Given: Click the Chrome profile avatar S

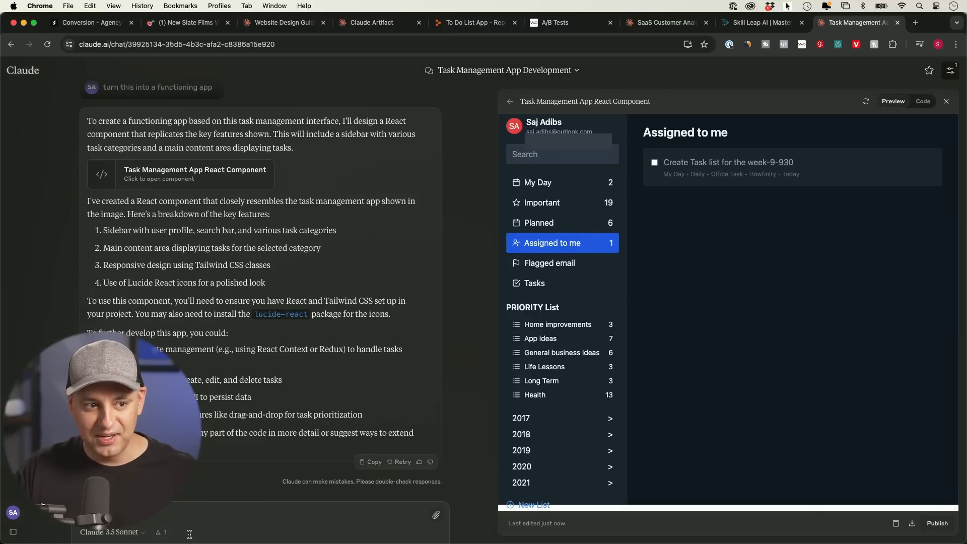Looking at the screenshot, I should pos(938,44).
